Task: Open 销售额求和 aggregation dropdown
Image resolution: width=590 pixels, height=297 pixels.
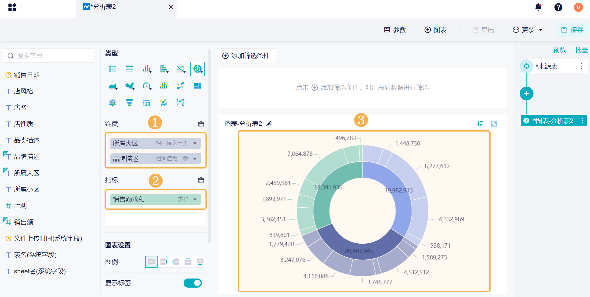Action: (x=195, y=199)
